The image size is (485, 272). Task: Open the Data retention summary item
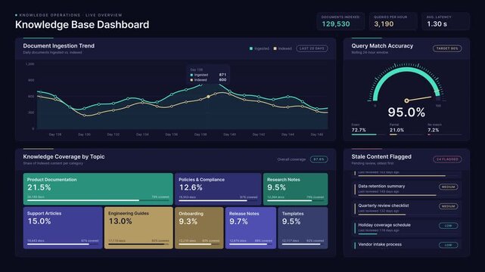(406, 190)
